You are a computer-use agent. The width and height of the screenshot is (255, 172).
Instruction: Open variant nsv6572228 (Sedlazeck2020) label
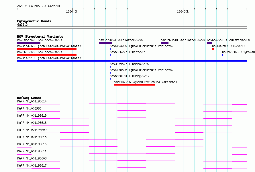(229, 40)
